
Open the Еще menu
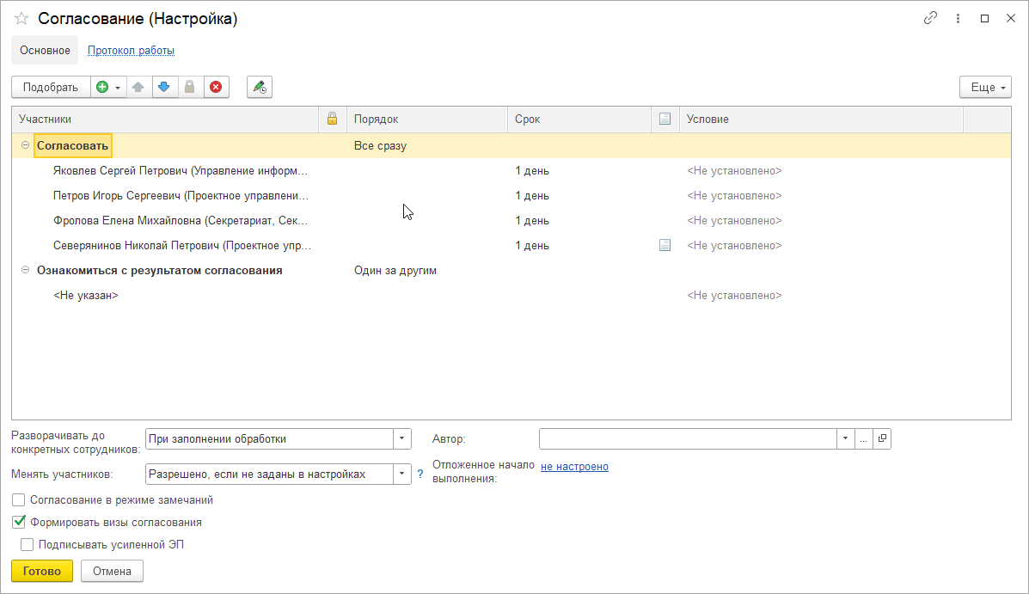coord(984,87)
